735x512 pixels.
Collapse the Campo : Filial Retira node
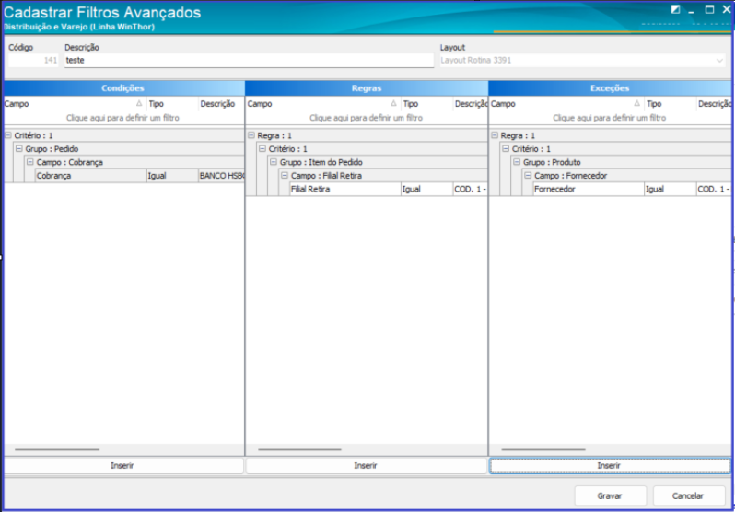click(x=285, y=175)
